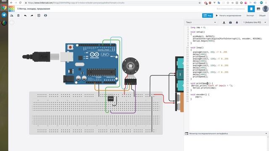This screenshot has width=269, height=151.
Task: Delete selected component with trash icon
Action: pyautogui.click(x=18, y=16)
